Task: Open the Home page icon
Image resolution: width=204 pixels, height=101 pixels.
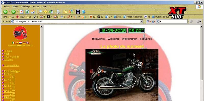Action: (x=33, y=12)
